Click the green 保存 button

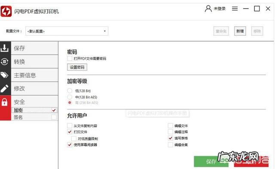211,161
